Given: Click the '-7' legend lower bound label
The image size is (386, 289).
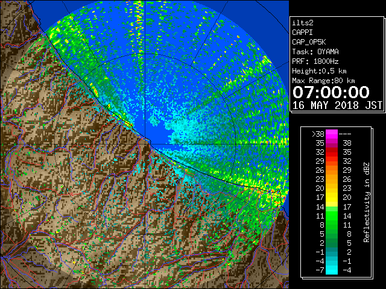Looking at the screenshot, I should [x=320, y=270].
